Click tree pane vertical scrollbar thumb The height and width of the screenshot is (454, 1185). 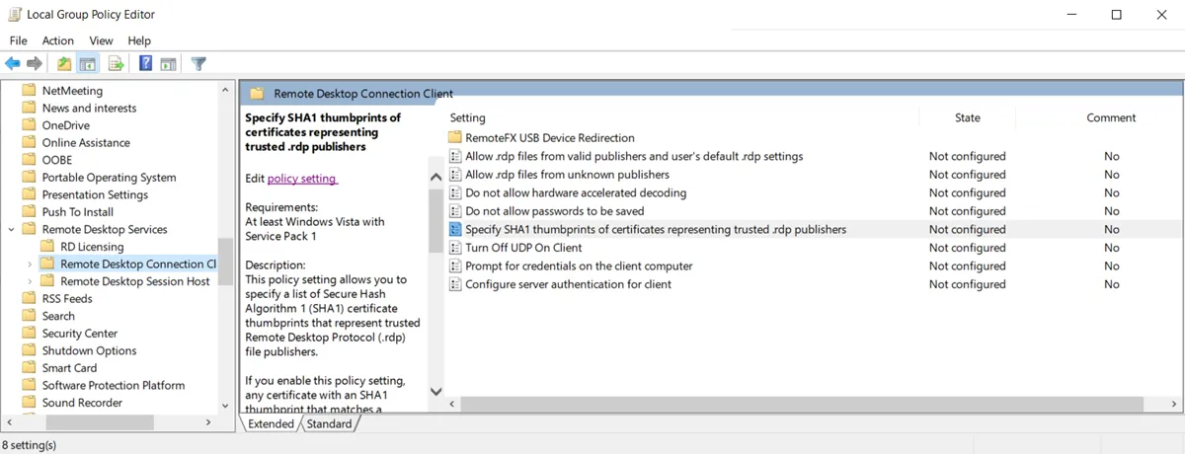[225, 261]
